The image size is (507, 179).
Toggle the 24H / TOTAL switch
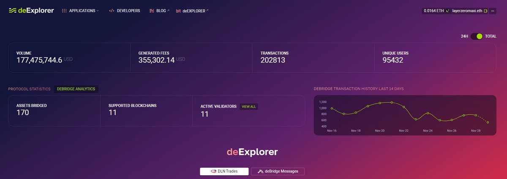477,37
